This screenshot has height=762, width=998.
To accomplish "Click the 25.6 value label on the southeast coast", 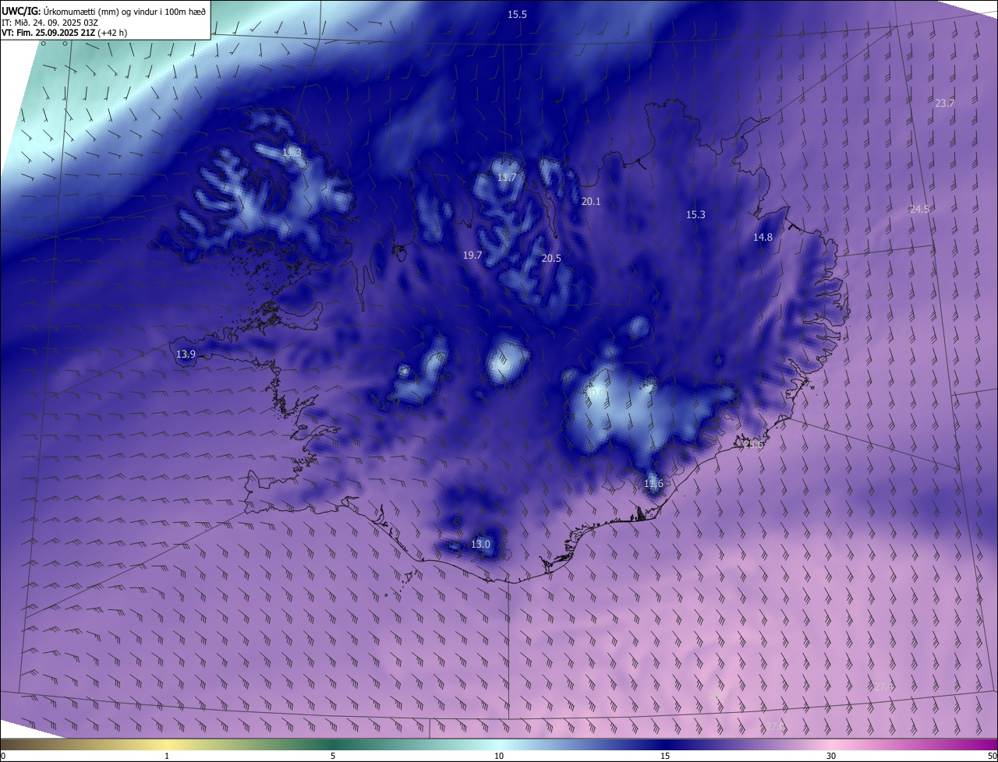I will [x=754, y=444].
